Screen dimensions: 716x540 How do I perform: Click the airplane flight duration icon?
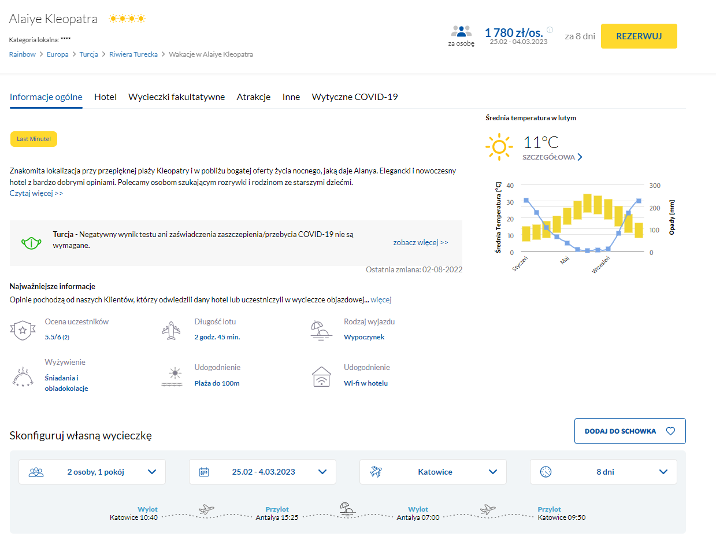click(x=172, y=330)
